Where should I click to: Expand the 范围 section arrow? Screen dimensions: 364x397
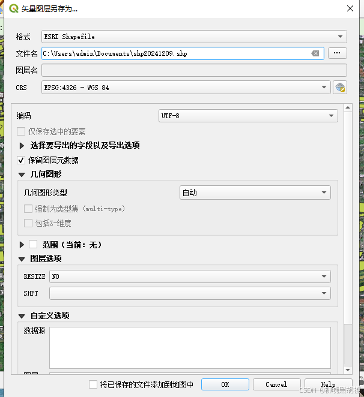(22, 245)
